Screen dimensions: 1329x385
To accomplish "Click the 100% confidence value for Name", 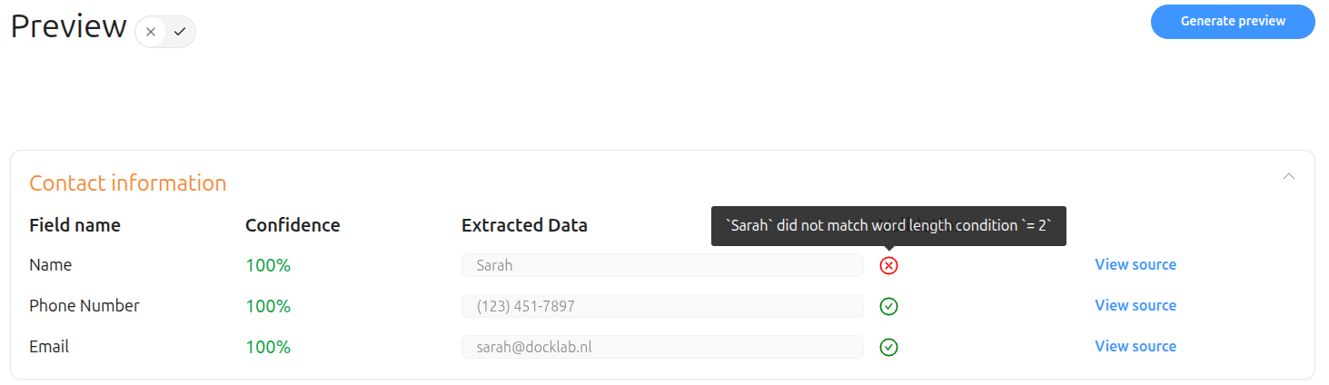I will 268,266.
